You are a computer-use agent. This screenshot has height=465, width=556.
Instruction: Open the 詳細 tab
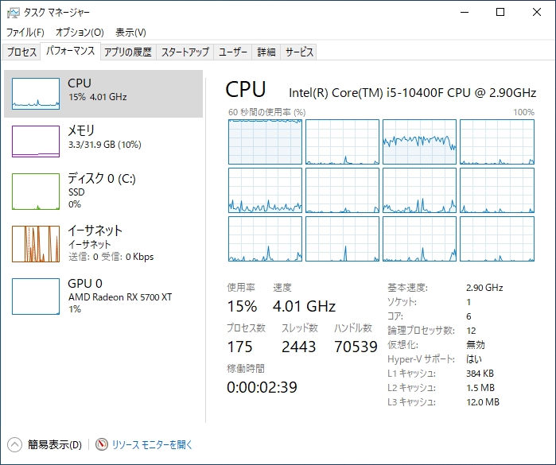(x=266, y=52)
